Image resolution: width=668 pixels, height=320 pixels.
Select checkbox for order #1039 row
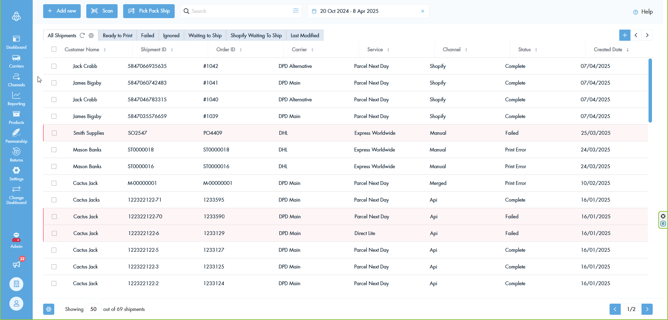click(x=54, y=116)
